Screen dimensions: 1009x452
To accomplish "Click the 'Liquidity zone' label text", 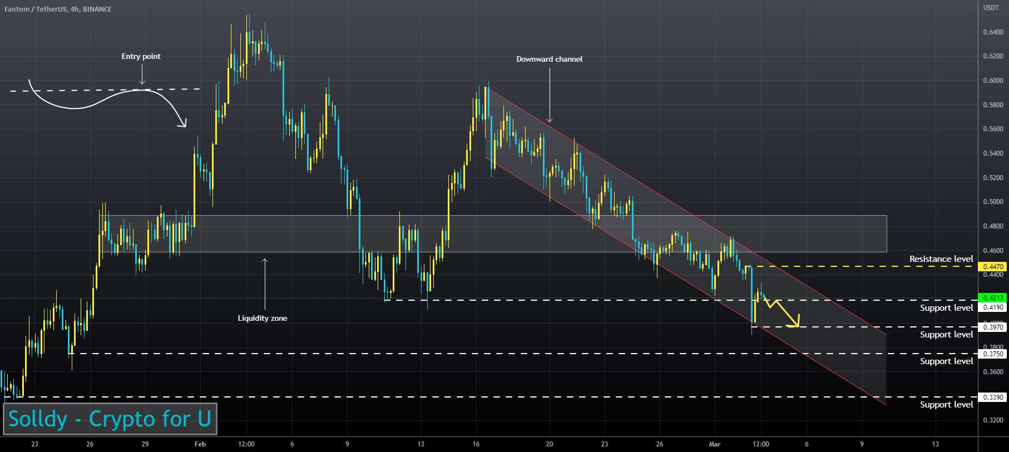I will (x=263, y=318).
